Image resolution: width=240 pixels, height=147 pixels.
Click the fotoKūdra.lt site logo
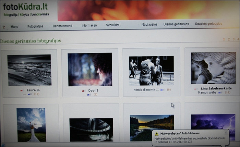point(25,6)
